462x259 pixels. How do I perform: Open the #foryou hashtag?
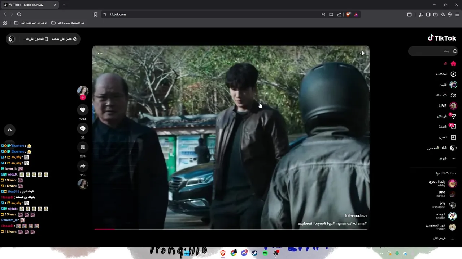(x=319, y=223)
